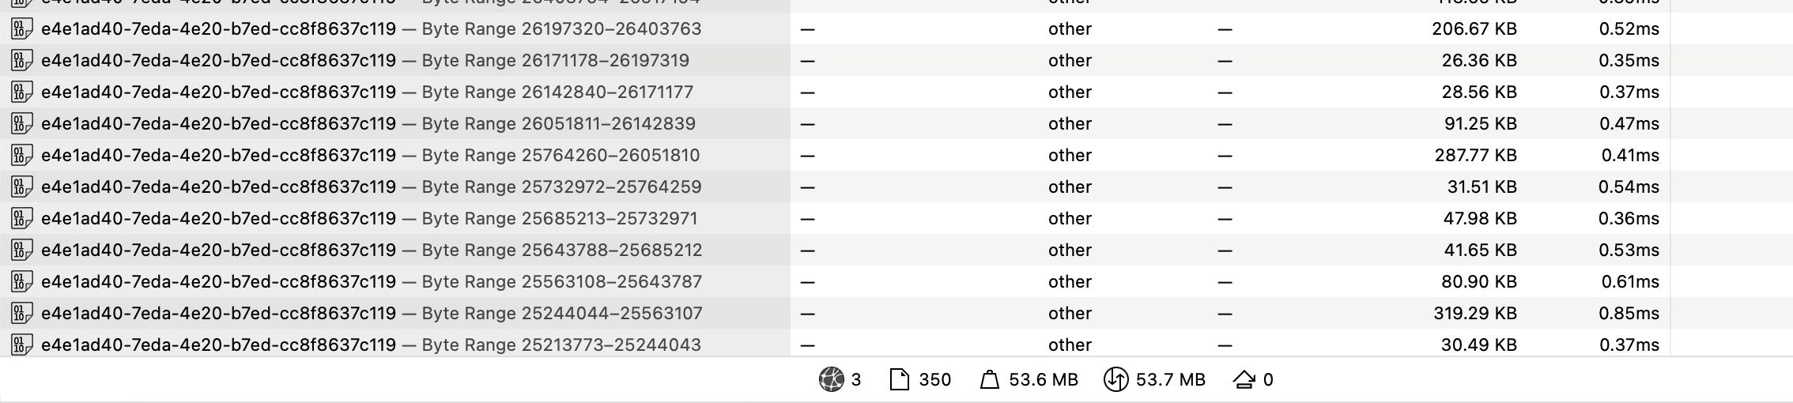The width and height of the screenshot is (1793, 403).
Task: Click the domains globe icon in status bar
Action: (831, 380)
